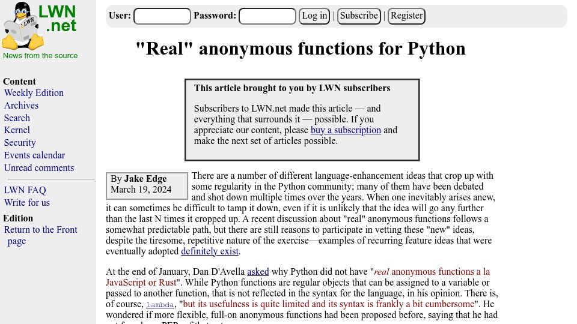Go to the Kernel section
The width and height of the screenshot is (577, 324).
coord(17,130)
